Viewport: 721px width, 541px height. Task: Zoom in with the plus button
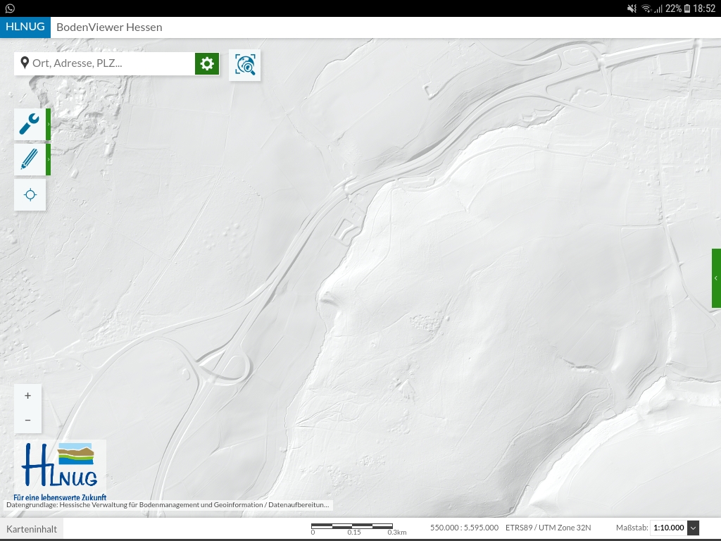tap(28, 396)
